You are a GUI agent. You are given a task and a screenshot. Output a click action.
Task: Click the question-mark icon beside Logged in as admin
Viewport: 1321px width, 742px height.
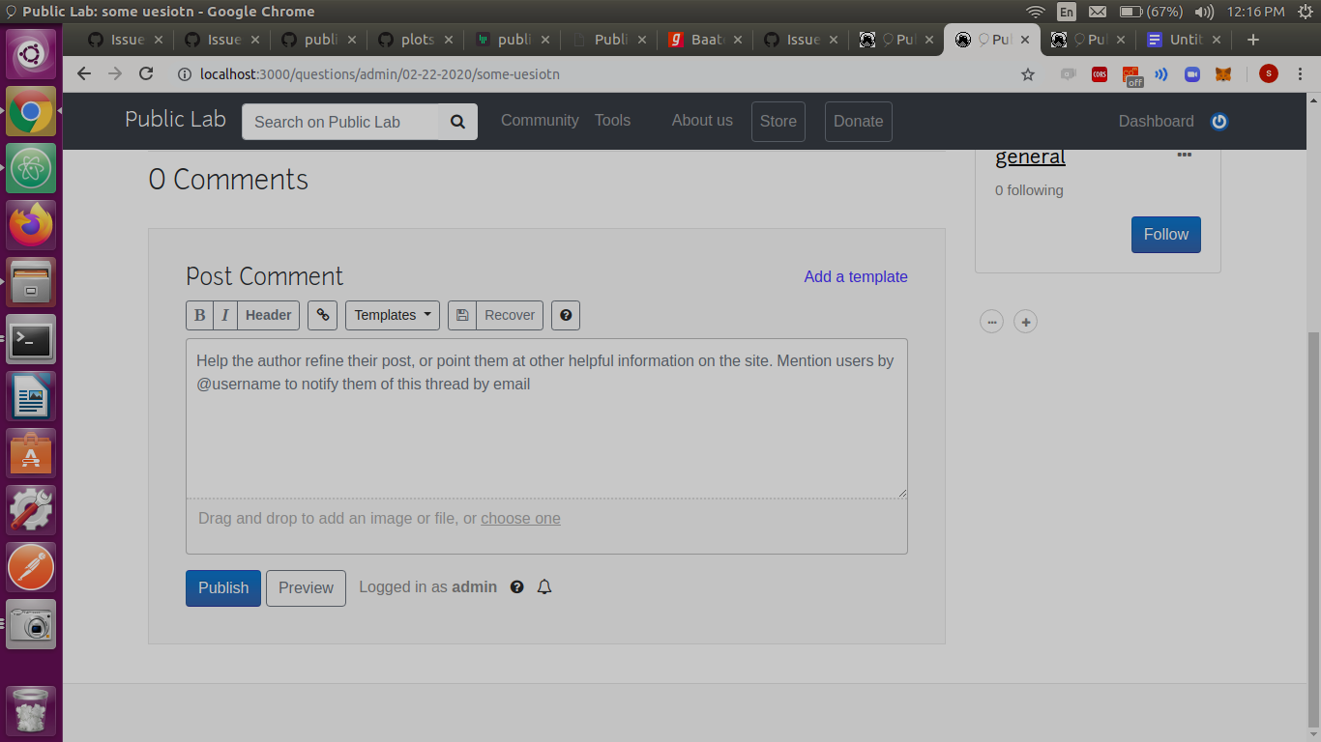[x=517, y=586]
